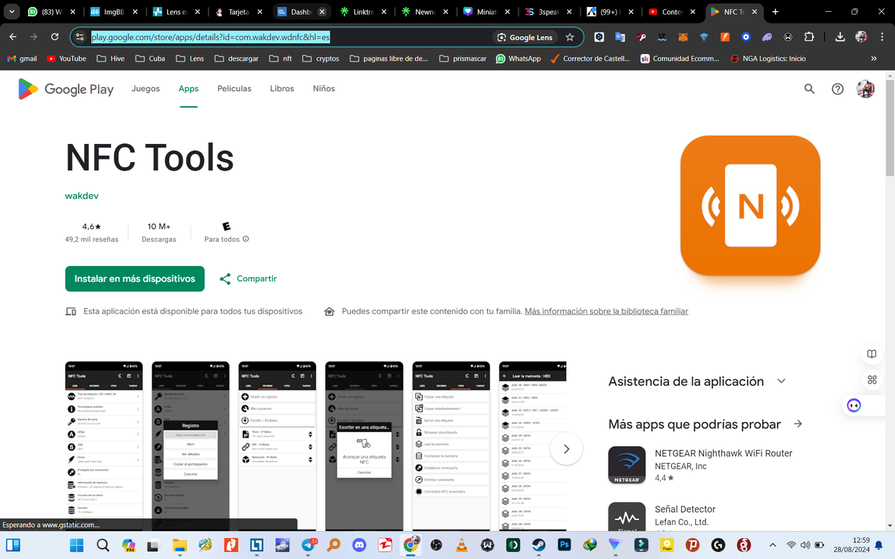This screenshot has width=895, height=559.
Task: Open the descargar bookmarks folder
Action: (236, 59)
